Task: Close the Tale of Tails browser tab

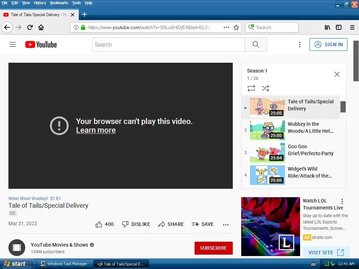Action: [x=73, y=15]
